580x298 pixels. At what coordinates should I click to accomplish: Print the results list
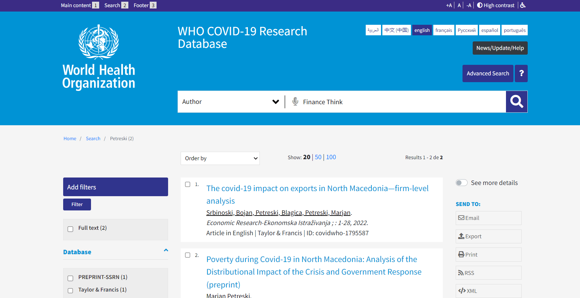[x=488, y=255]
